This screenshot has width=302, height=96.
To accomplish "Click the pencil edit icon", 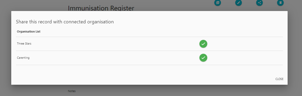I will (x=238, y=3).
